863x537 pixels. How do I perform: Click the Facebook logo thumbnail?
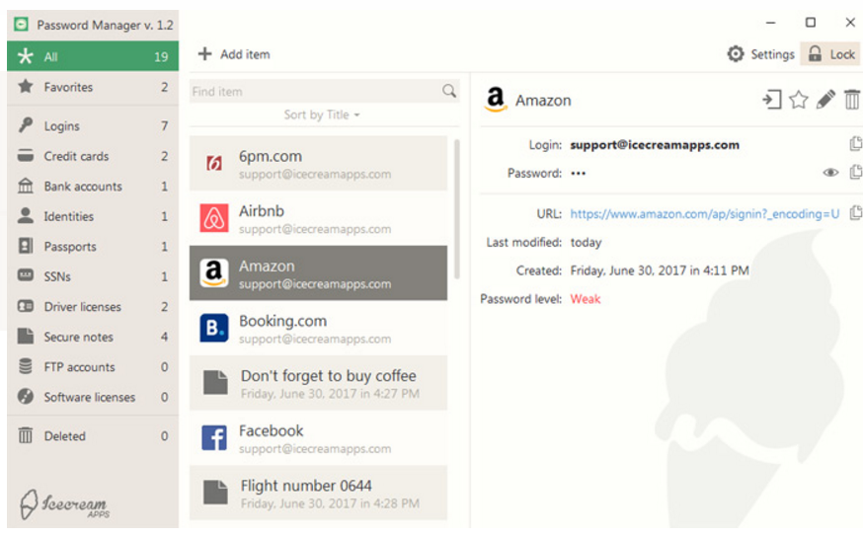[214, 438]
